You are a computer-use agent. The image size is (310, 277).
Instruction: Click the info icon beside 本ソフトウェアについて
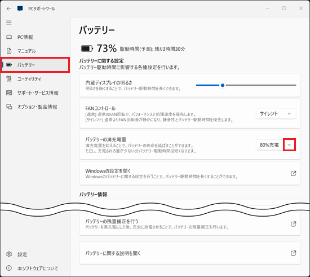[x=9, y=268]
